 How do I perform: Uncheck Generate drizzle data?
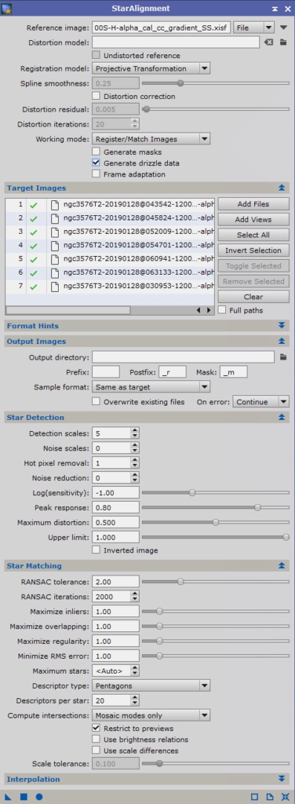[x=96, y=163]
